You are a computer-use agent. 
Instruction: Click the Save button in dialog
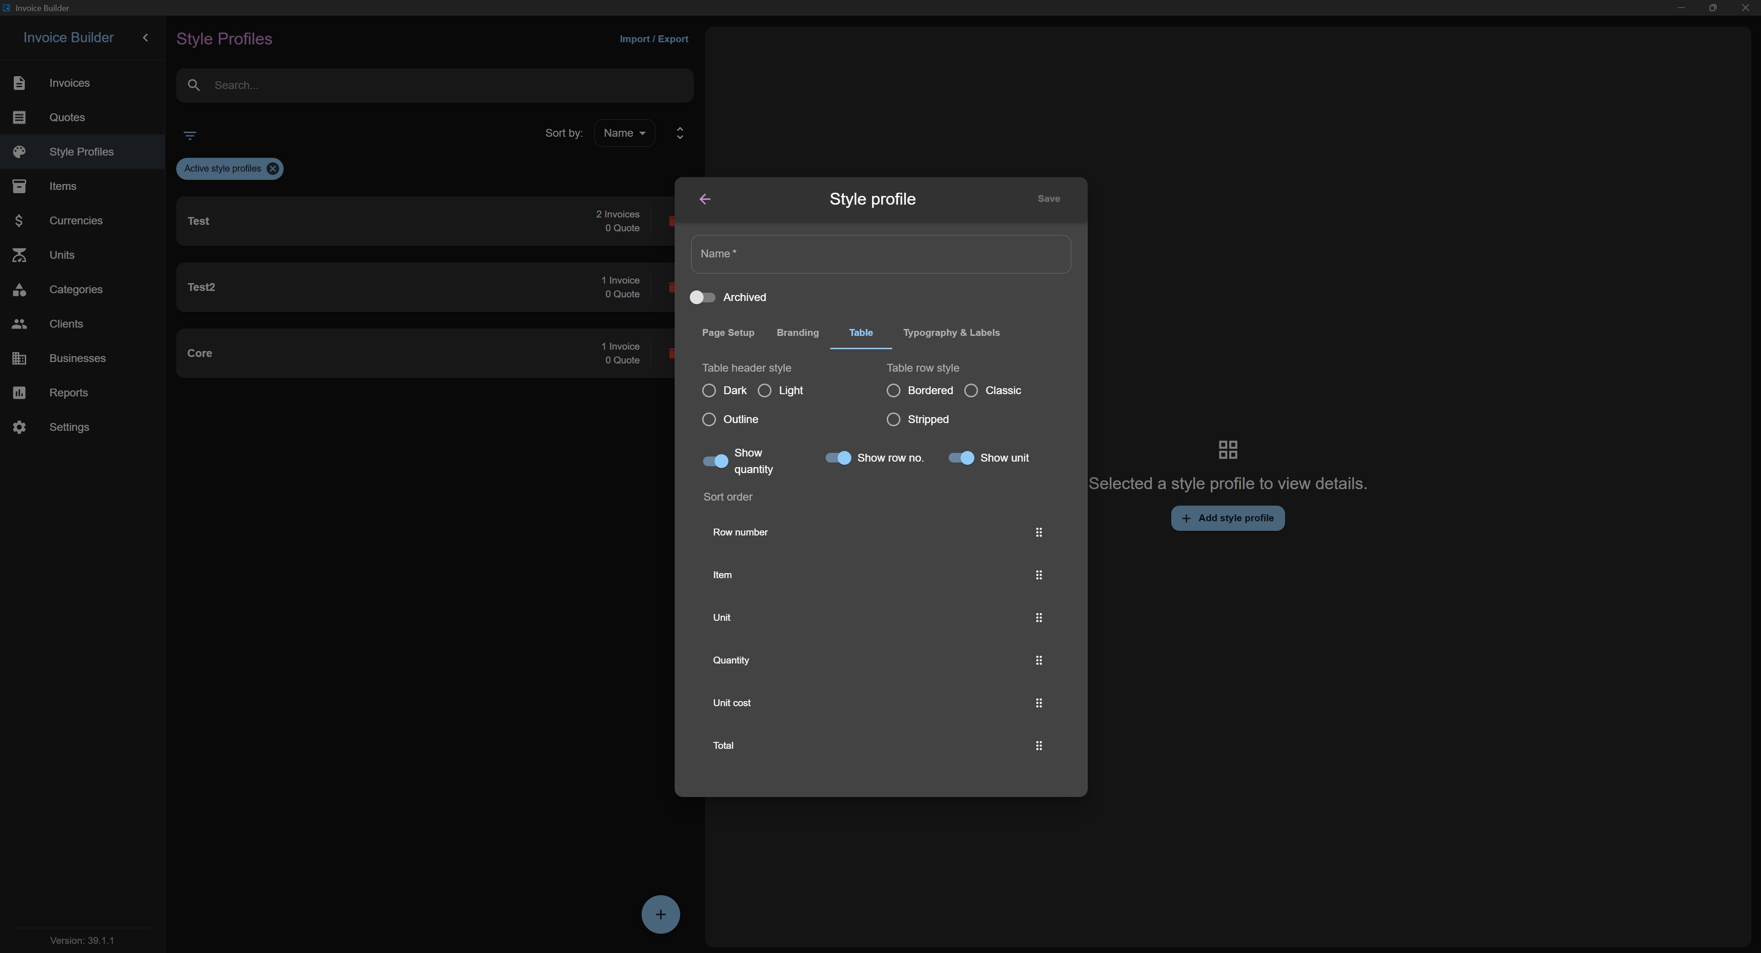point(1049,199)
